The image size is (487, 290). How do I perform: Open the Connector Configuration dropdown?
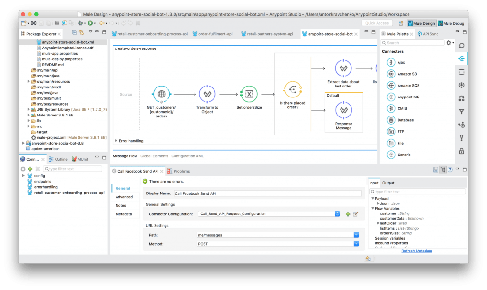337,214
